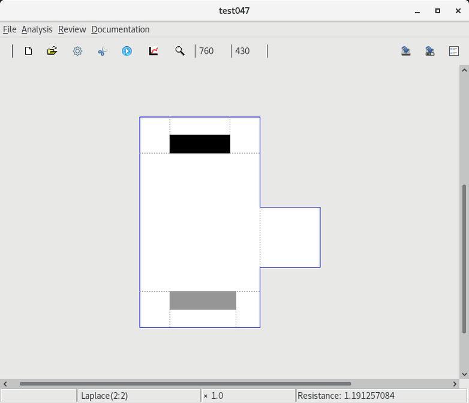Click the magnifying glass zoom icon

(179, 51)
